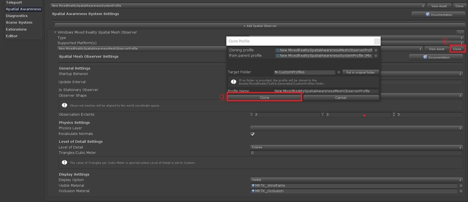Click the CustomProfiles folder icon

[276, 72]
